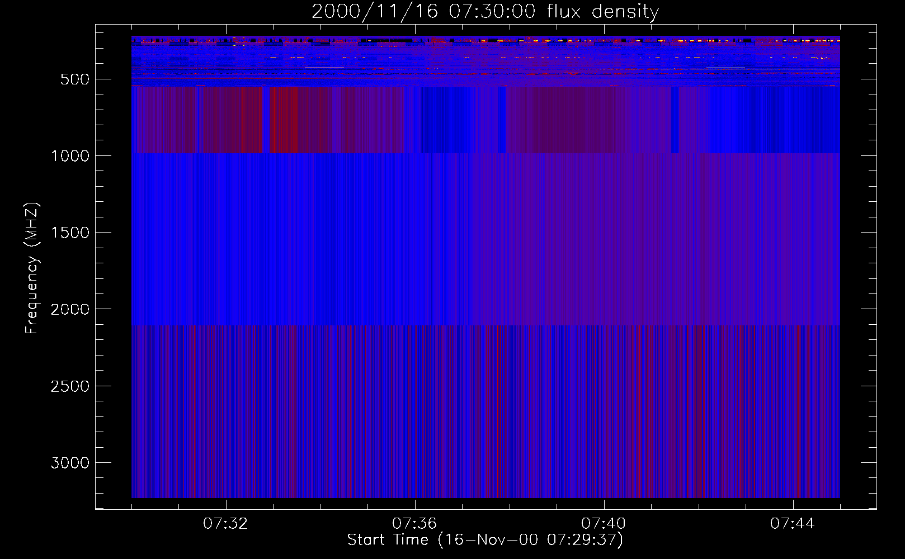Click the plot title '2000/11/16 07:30:00 flux density'
The width and height of the screenshot is (905, 559).
click(x=485, y=11)
